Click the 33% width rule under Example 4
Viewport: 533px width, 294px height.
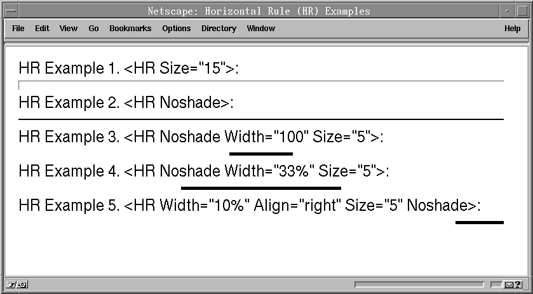[x=261, y=188]
